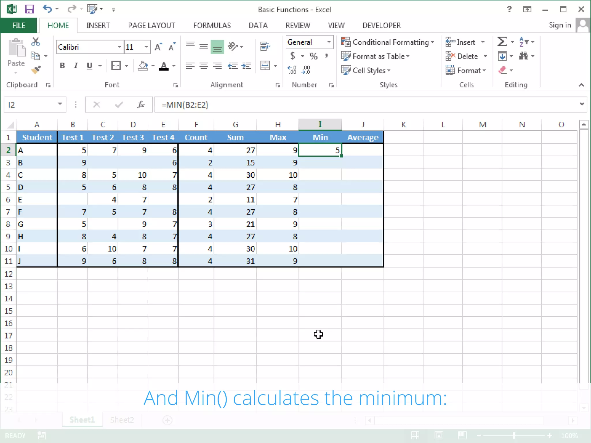Set bottom vertical alignment
Screen dimensions: 591x443
pyautogui.click(x=217, y=46)
